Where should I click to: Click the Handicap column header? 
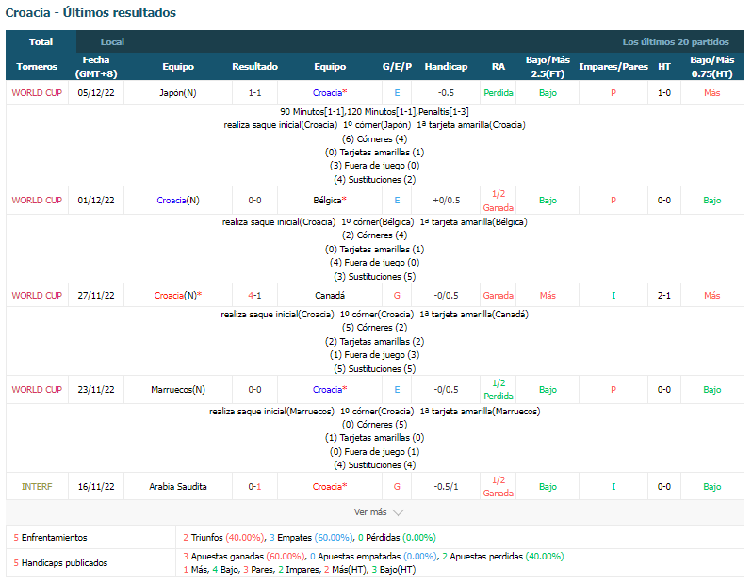[x=446, y=67]
